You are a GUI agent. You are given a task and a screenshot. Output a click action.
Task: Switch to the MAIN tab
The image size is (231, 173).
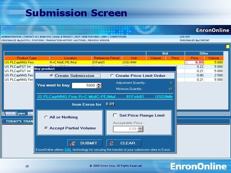pyautogui.click(x=10, y=113)
